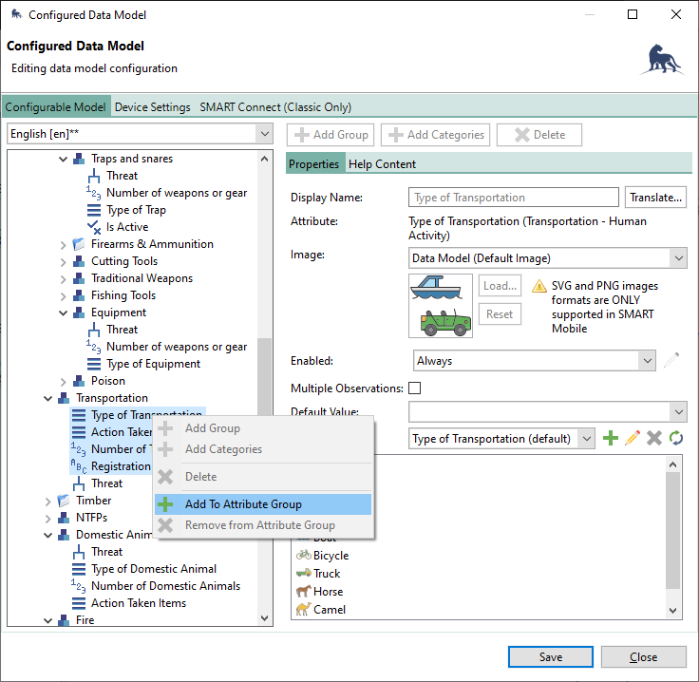This screenshot has width=699, height=682.
Task: Click the boat and jeep image preview
Action: [440, 305]
